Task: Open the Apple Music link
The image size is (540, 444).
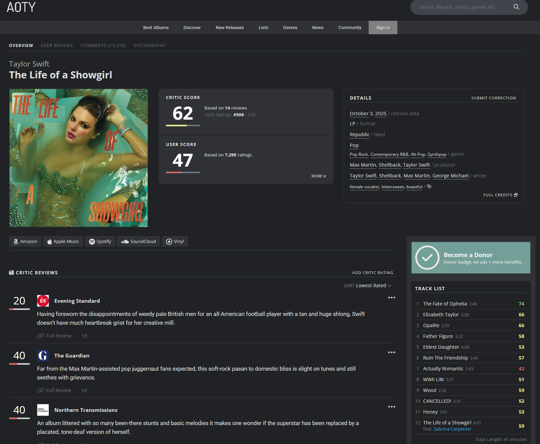Action: point(63,241)
